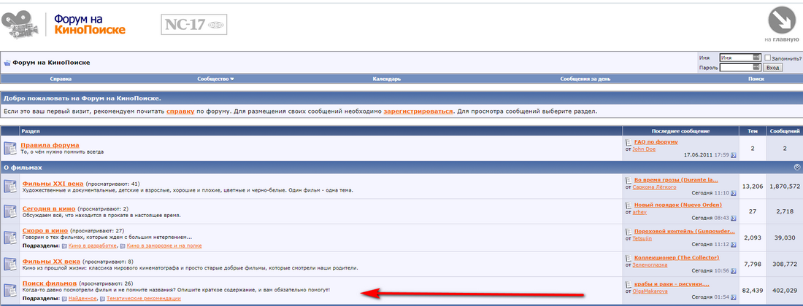Expand the 'Сообщество' dropdown menu
Viewport: 803px width, 306px height.
click(x=215, y=79)
